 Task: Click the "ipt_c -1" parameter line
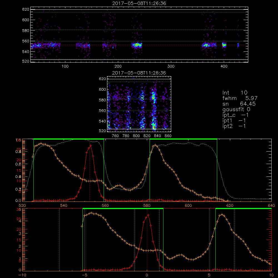pos(235,115)
